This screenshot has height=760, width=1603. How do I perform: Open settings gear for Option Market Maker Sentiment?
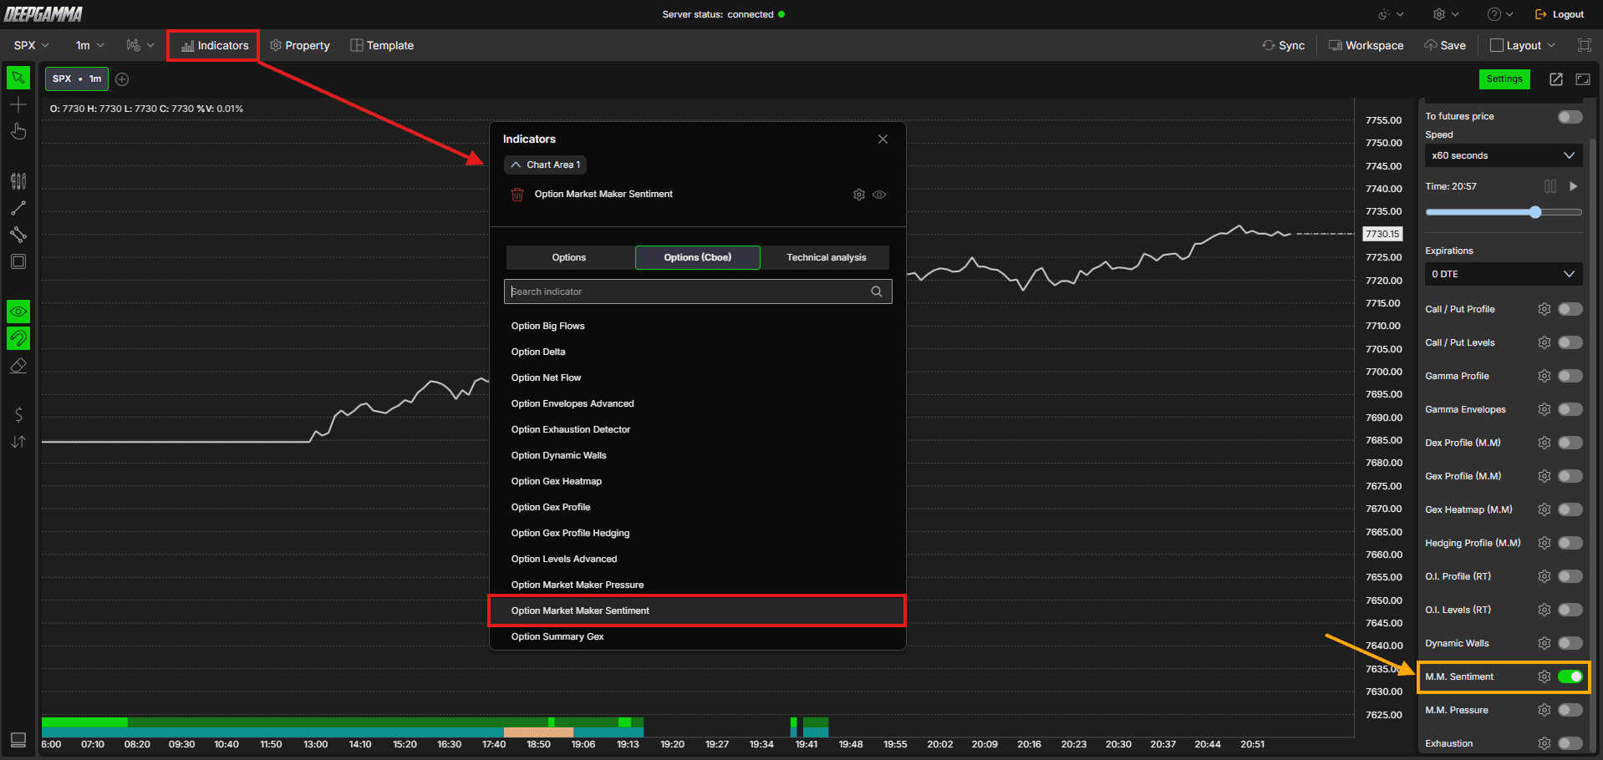click(x=859, y=195)
